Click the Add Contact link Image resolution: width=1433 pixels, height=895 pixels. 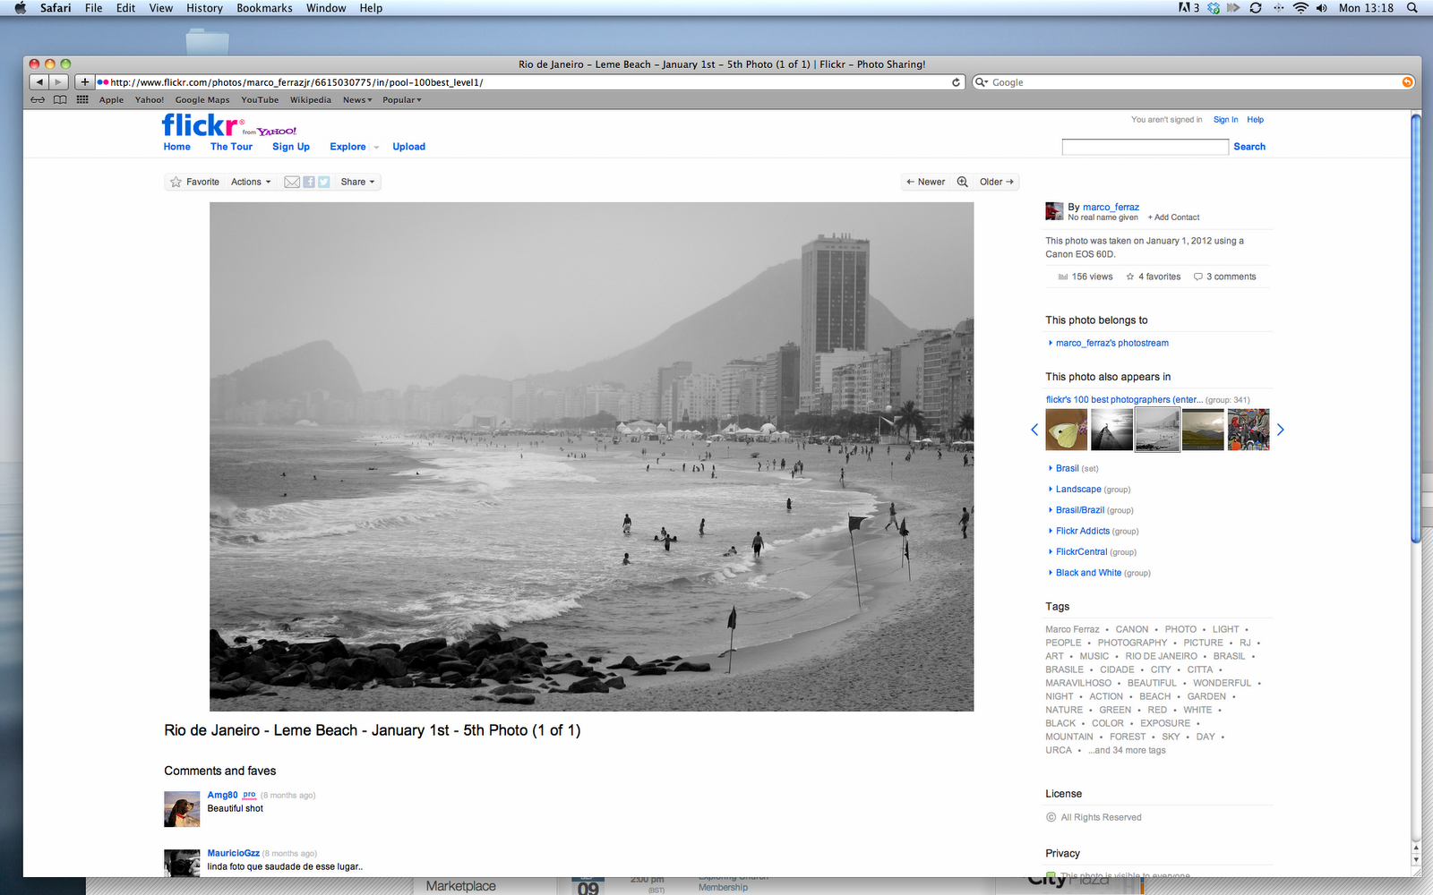click(x=1174, y=217)
